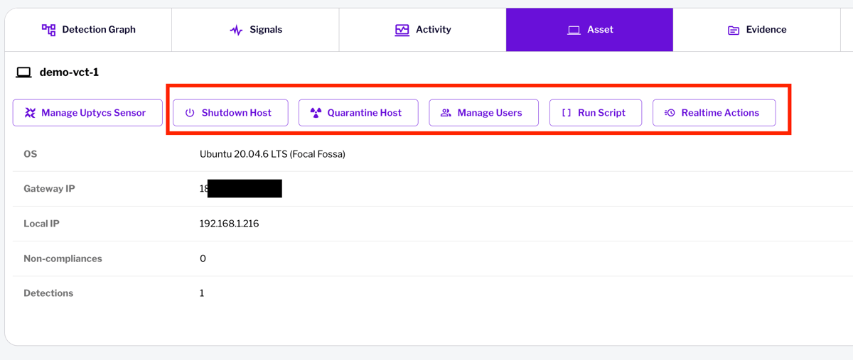The height and width of the screenshot is (360, 853).
Task: Click the Evidence folder icon
Action: click(x=734, y=31)
